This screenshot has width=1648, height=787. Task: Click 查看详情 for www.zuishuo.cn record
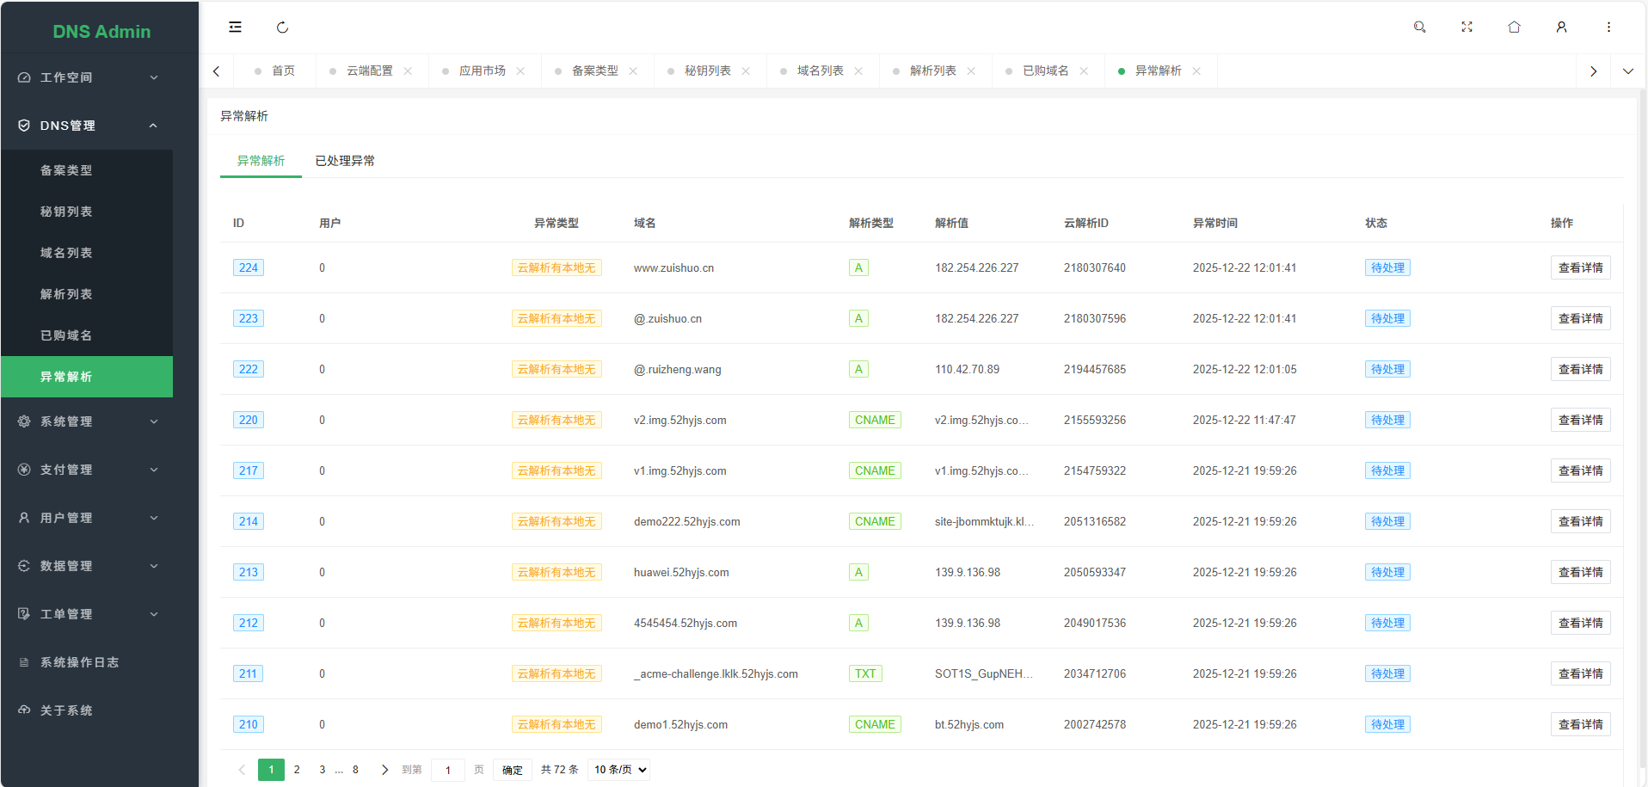[x=1580, y=267]
